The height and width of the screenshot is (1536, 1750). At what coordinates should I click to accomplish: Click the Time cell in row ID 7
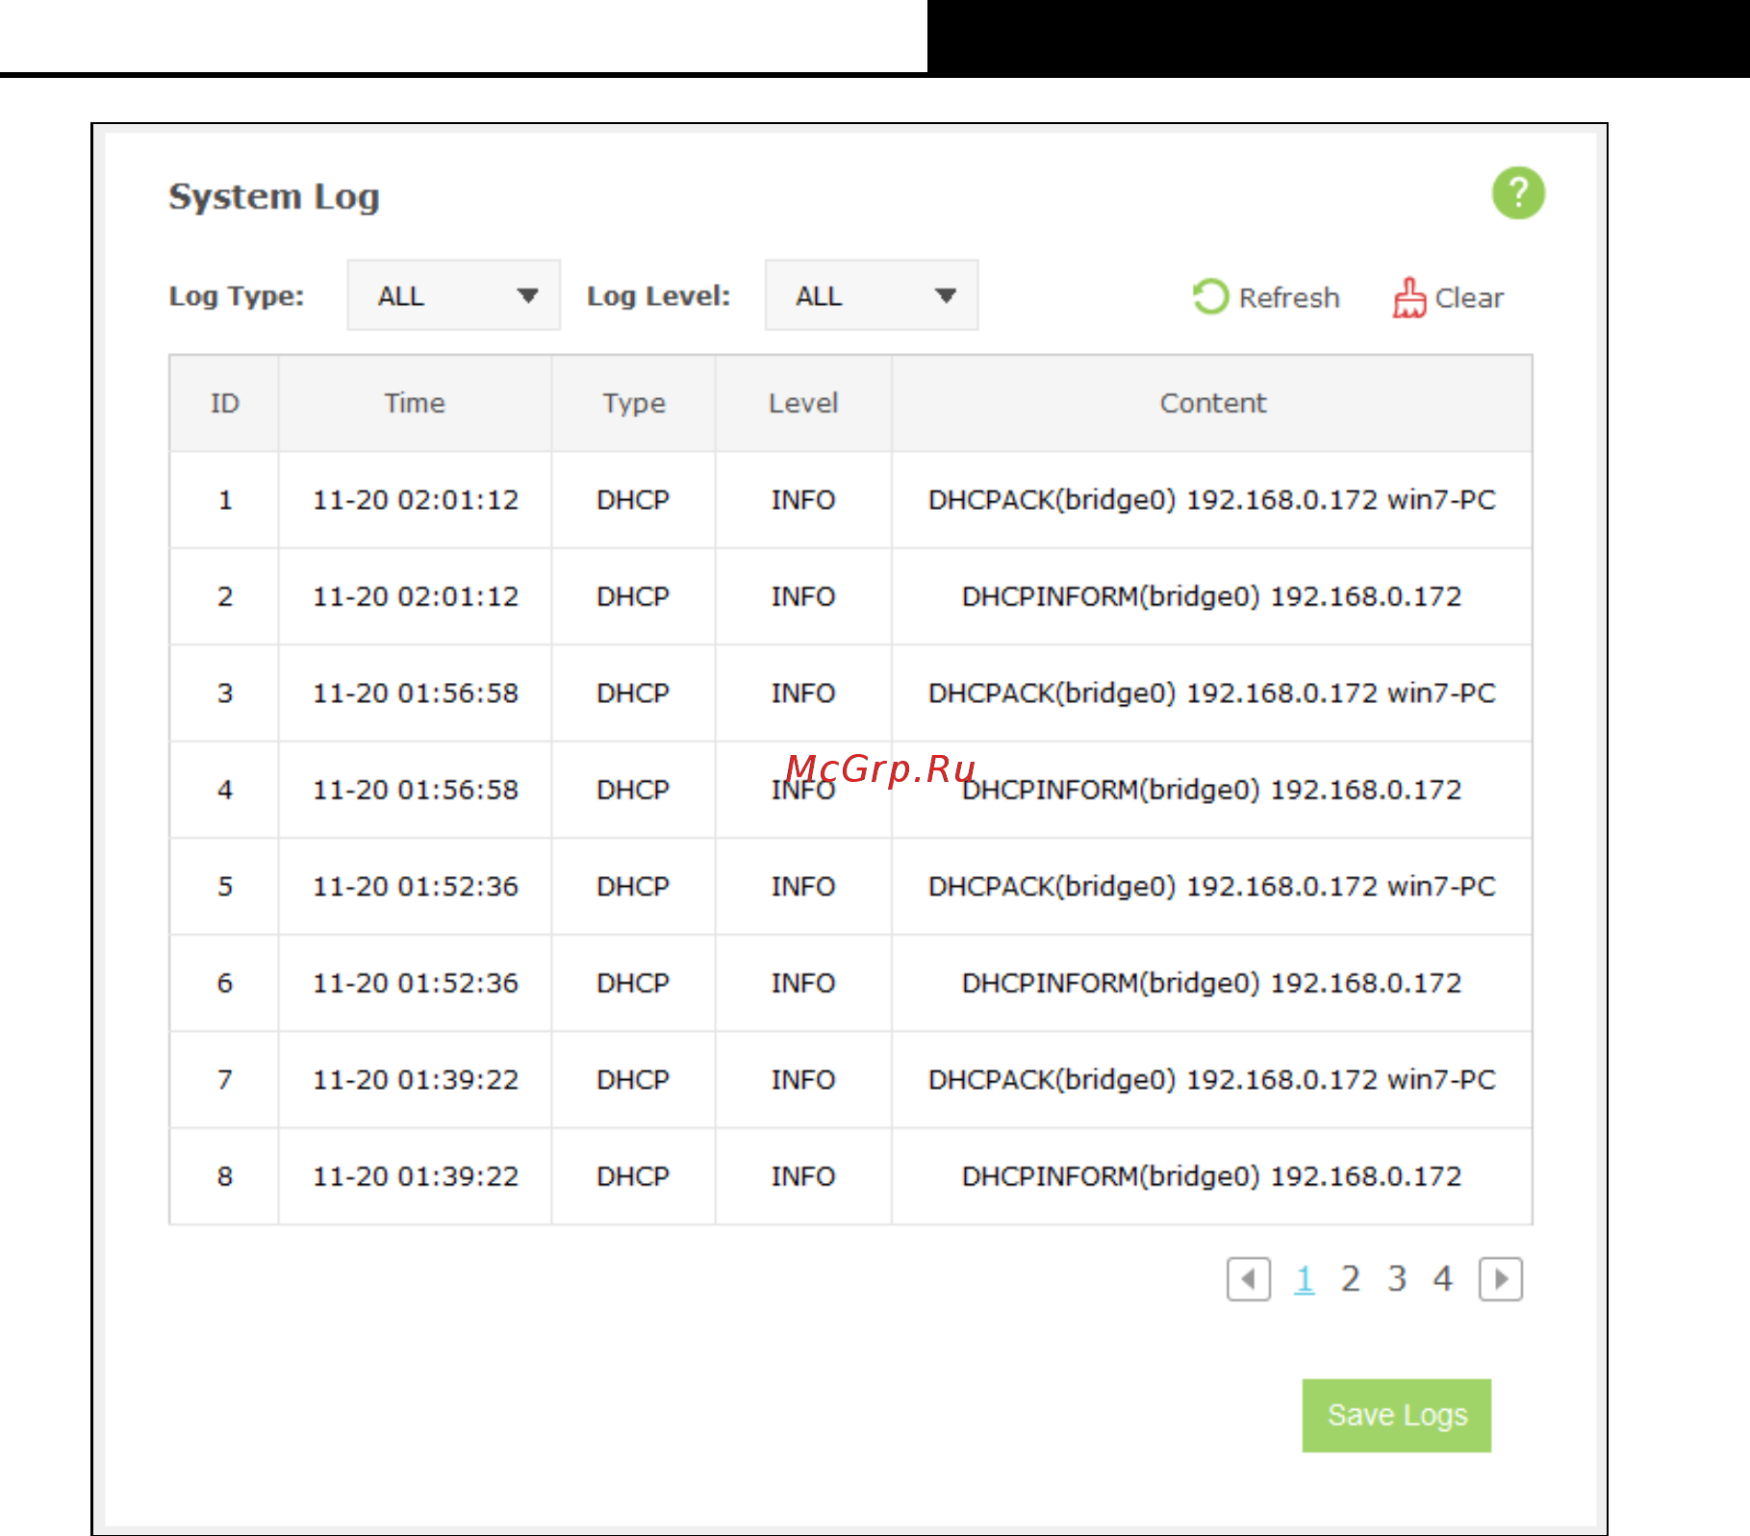coord(416,1080)
